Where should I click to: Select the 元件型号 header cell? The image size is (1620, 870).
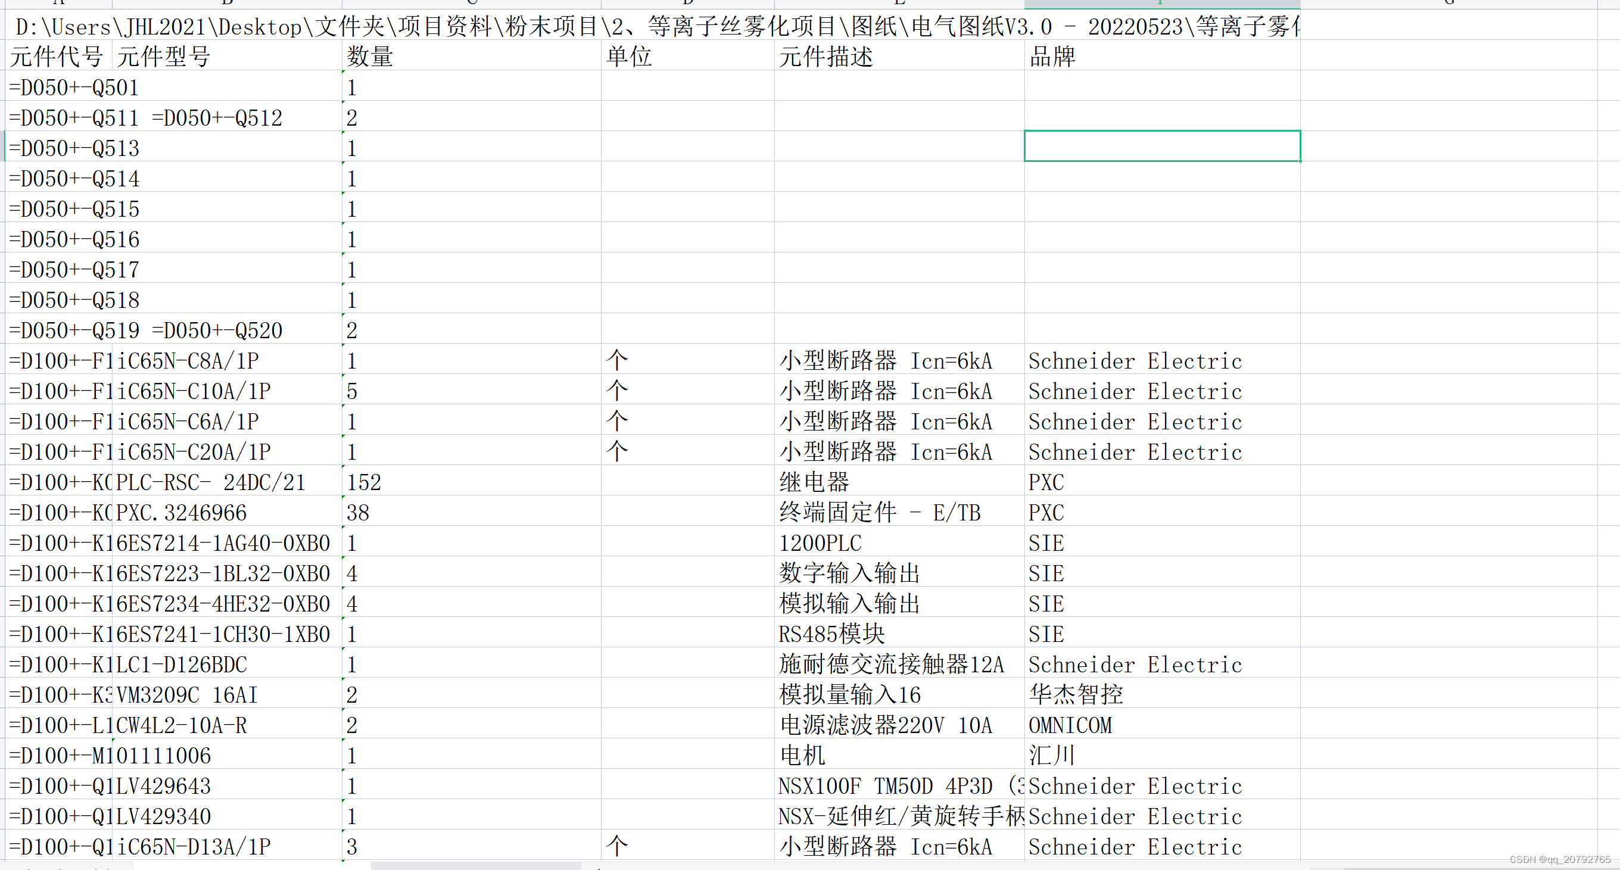click(227, 55)
